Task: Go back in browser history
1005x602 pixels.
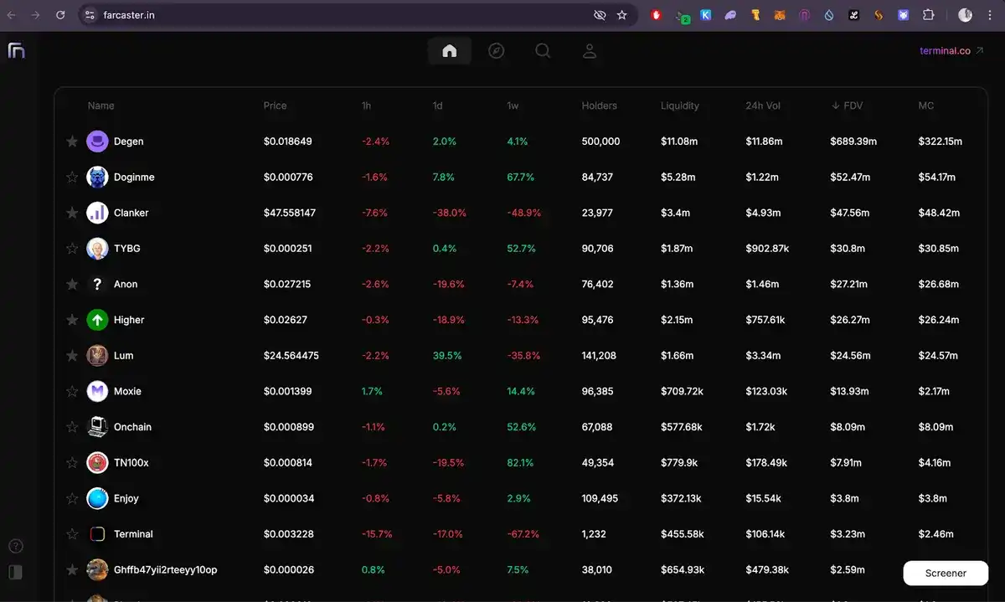Action: click(x=12, y=15)
